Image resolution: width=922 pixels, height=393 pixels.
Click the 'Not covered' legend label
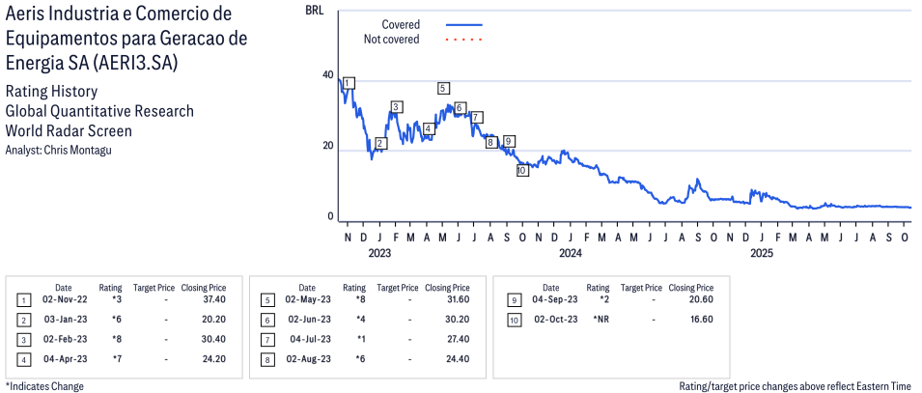tap(391, 40)
